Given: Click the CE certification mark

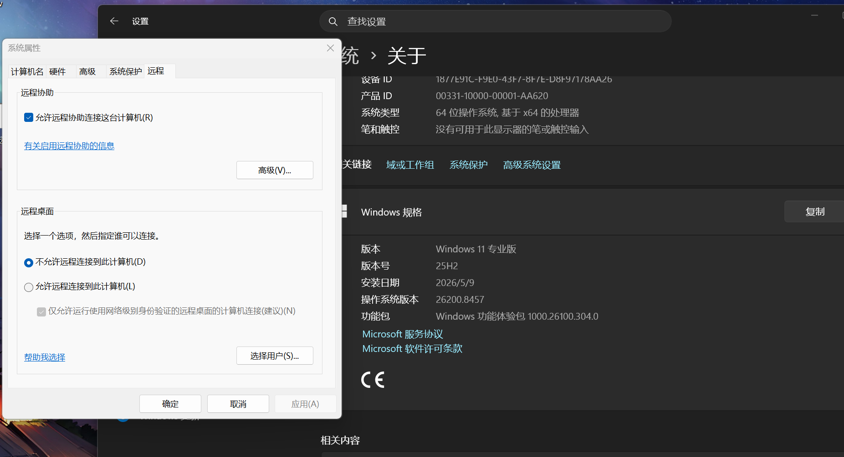Looking at the screenshot, I should [373, 380].
